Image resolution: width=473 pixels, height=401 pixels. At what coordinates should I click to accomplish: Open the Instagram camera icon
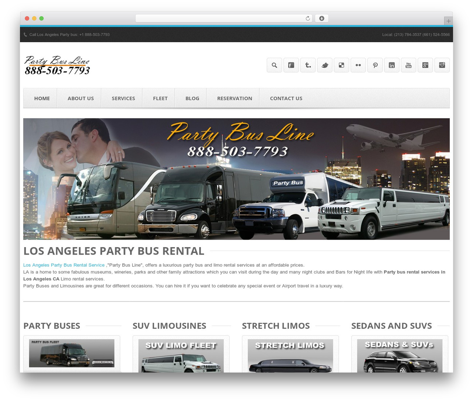(442, 65)
